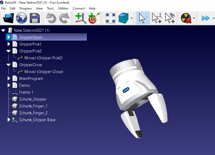Select the GripperClose program
Image resolution: width=215 pixels, height=155 pixels.
coord(31,65)
